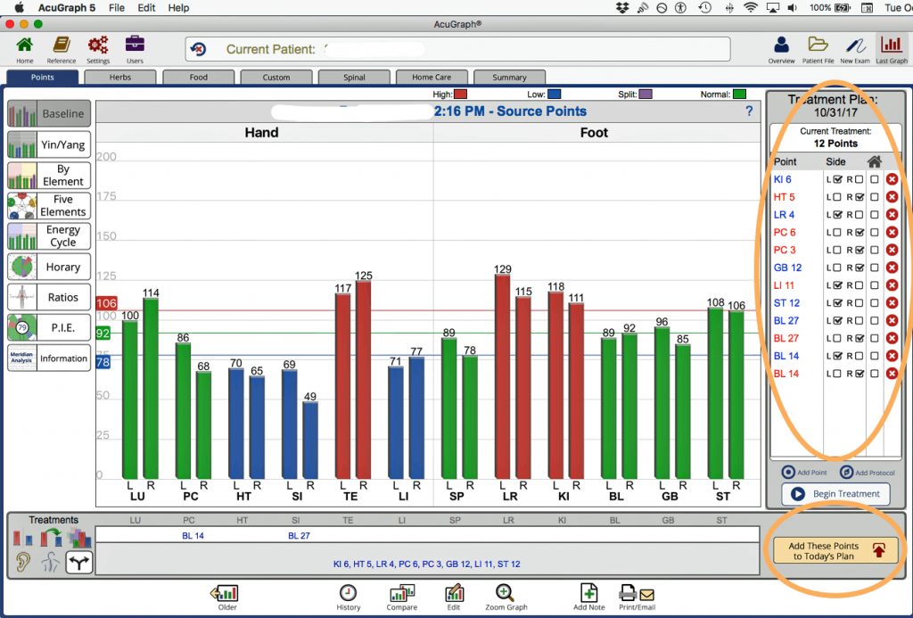The image size is (913, 618).
Task: Go to the Older graph
Action: pyautogui.click(x=226, y=597)
